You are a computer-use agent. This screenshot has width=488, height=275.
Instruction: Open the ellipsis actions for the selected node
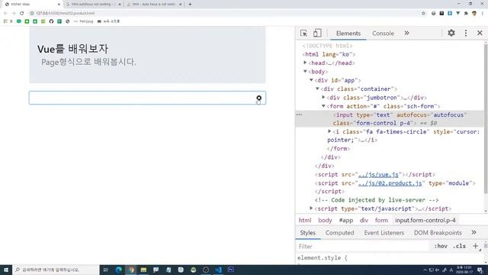pyautogui.click(x=299, y=115)
